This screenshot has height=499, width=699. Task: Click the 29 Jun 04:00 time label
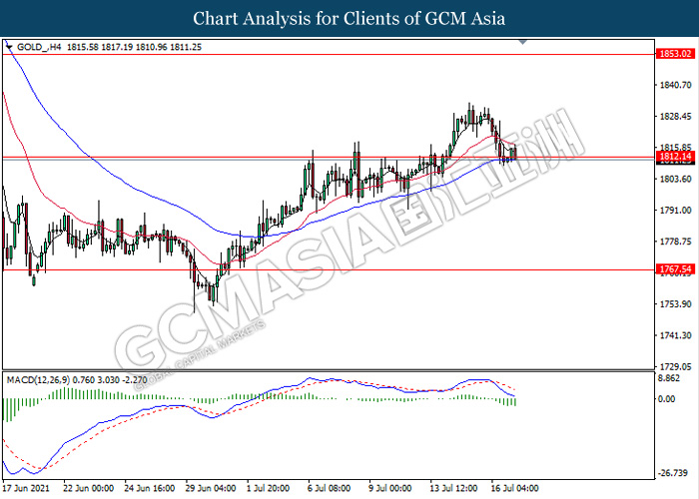(x=213, y=489)
